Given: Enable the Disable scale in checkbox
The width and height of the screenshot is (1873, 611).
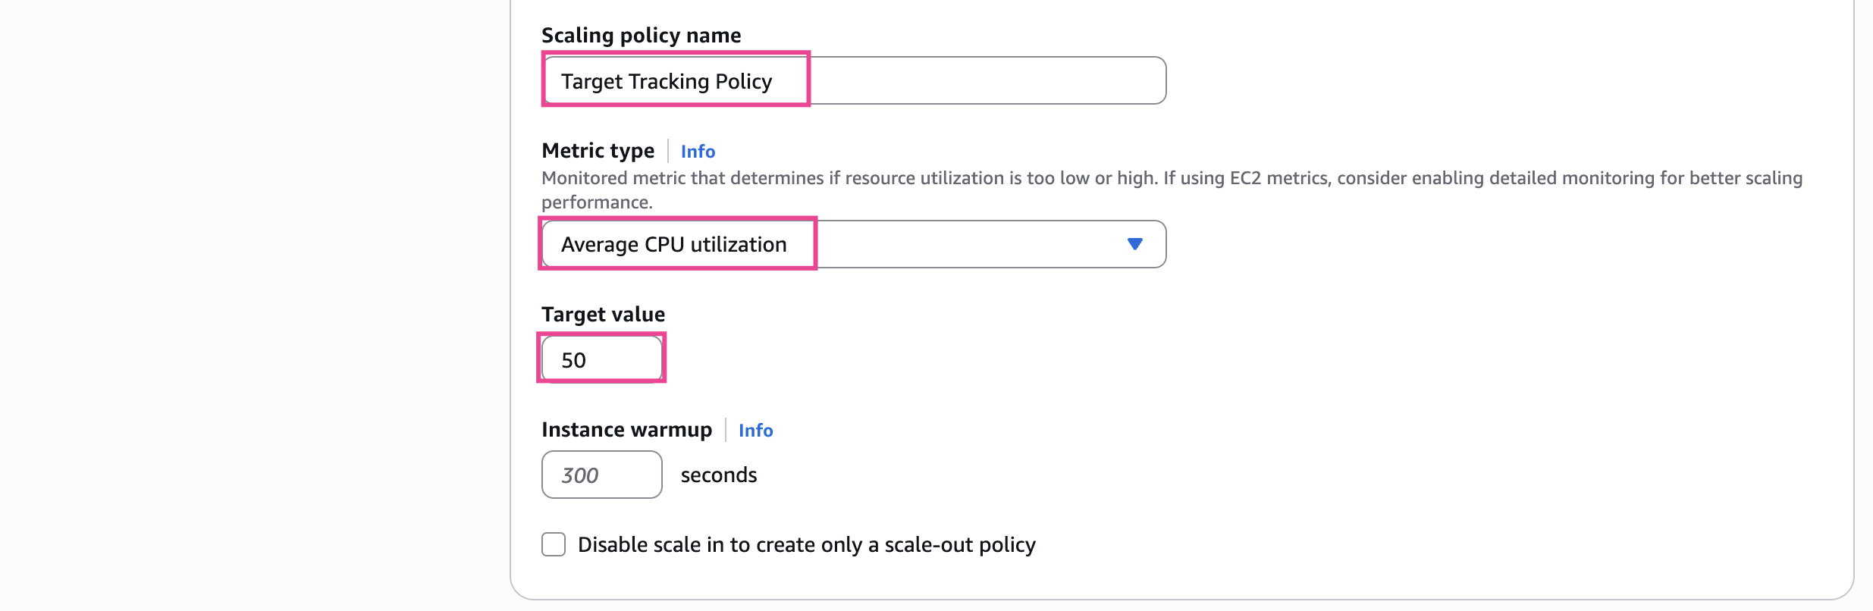Looking at the screenshot, I should (x=554, y=544).
